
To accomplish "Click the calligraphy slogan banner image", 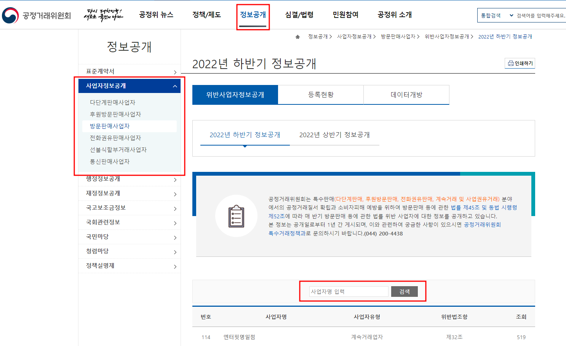I will pyautogui.click(x=103, y=15).
